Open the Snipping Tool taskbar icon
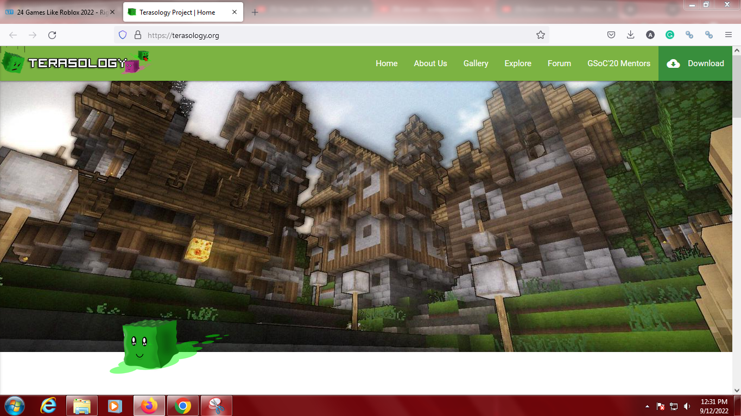 click(x=216, y=406)
